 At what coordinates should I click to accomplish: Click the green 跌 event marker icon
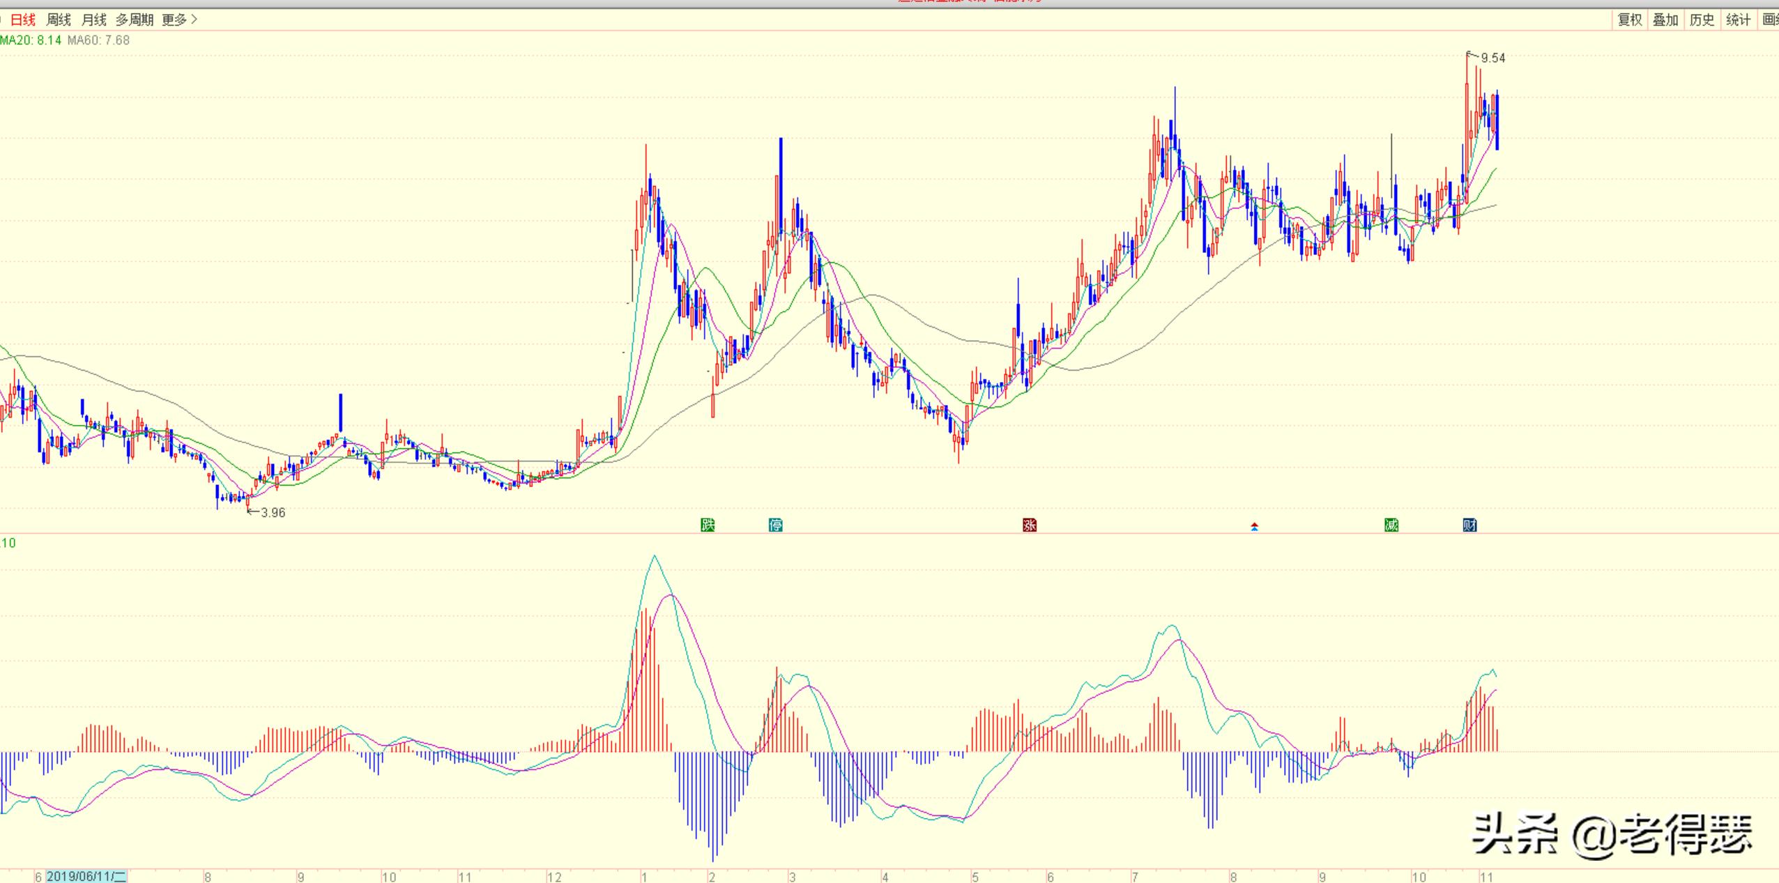pyautogui.click(x=708, y=525)
